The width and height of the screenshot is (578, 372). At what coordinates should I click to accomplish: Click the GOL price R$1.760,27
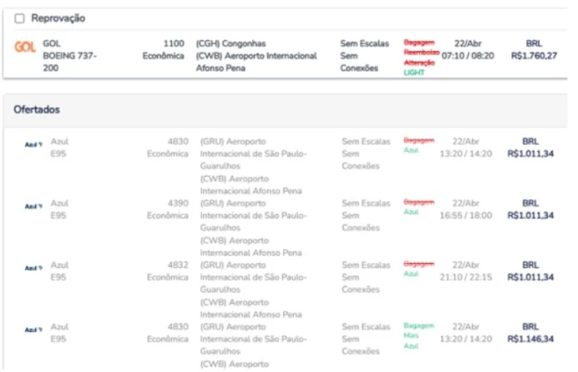coord(533,56)
